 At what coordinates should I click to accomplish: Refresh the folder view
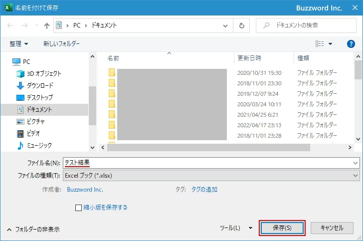[x=241, y=25]
